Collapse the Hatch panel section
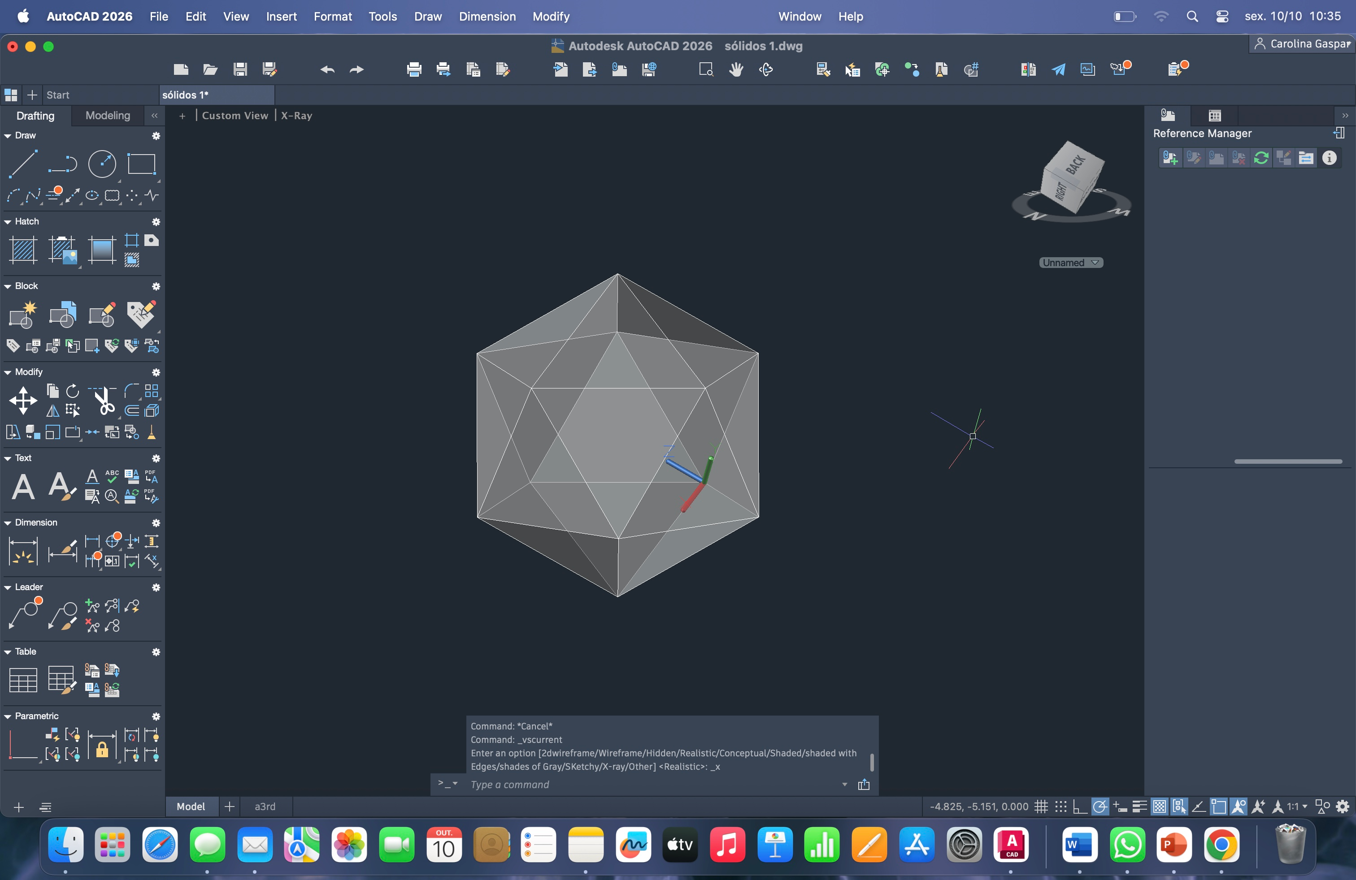 pos(8,221)
